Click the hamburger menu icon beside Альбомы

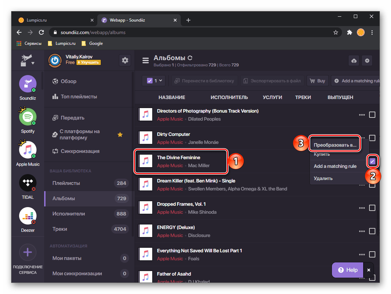coord(146,60)
